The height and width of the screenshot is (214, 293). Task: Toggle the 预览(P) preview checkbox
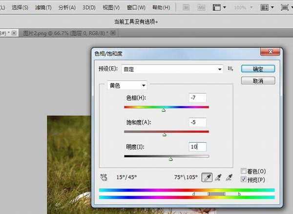point(244,179)
